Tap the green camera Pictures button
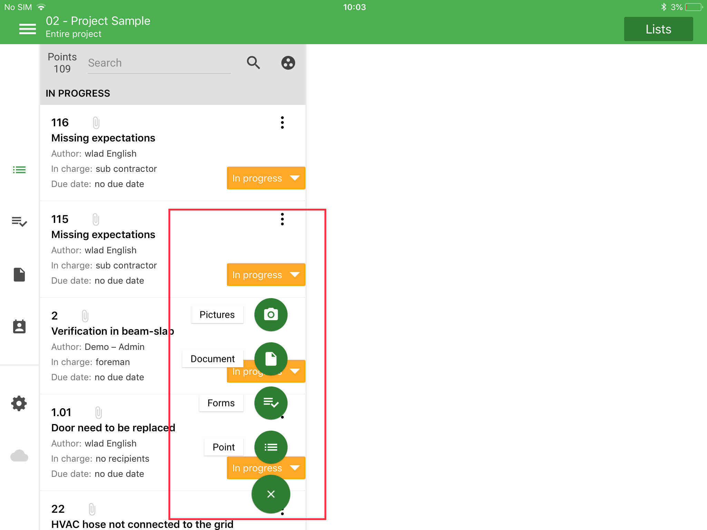Image resolution: width=707 pixels, height=530 pixels. [271, 315]
